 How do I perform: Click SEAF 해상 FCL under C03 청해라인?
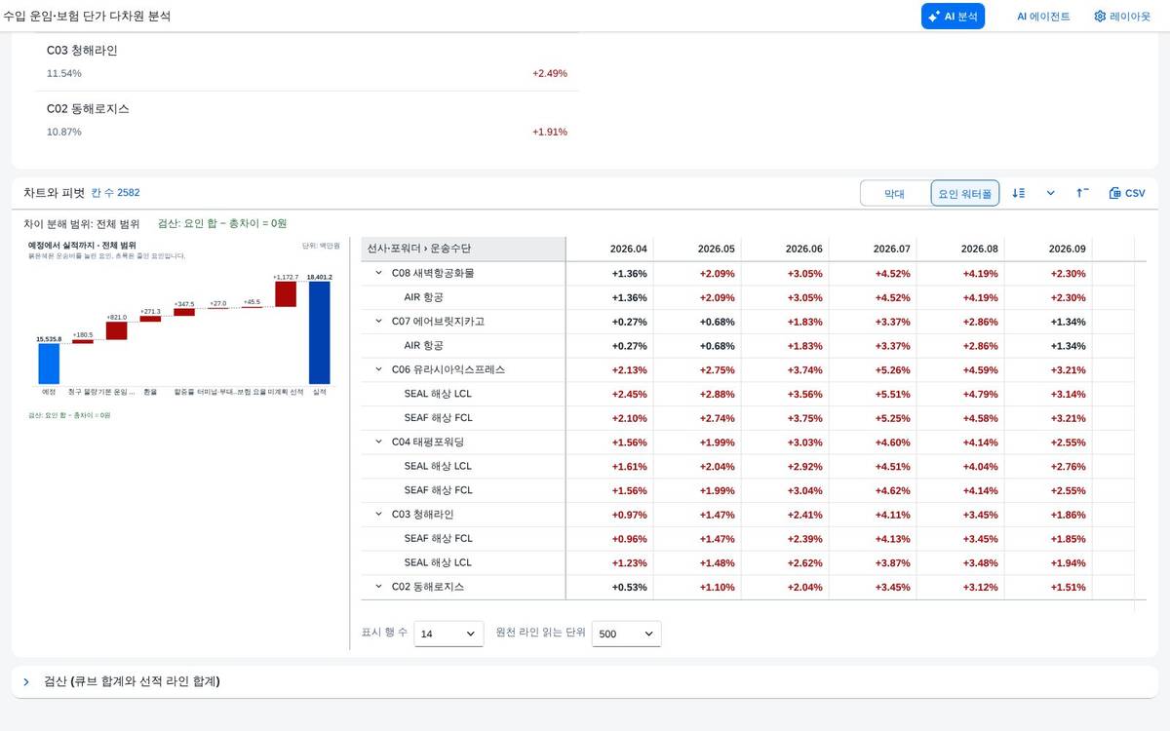pyautogui.click(x=438, y=538)
